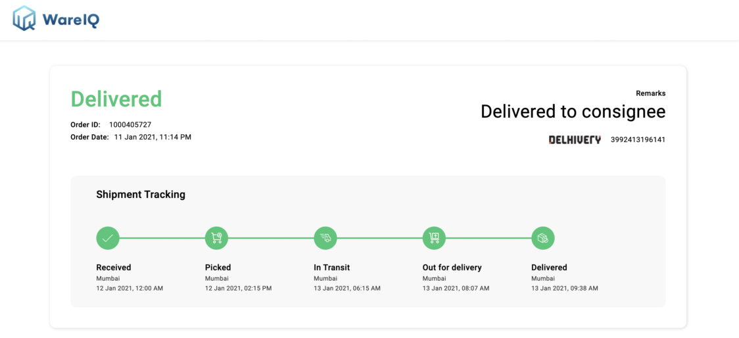
Task: Click the Delivered to consignee remark
Action: point(573,112)
